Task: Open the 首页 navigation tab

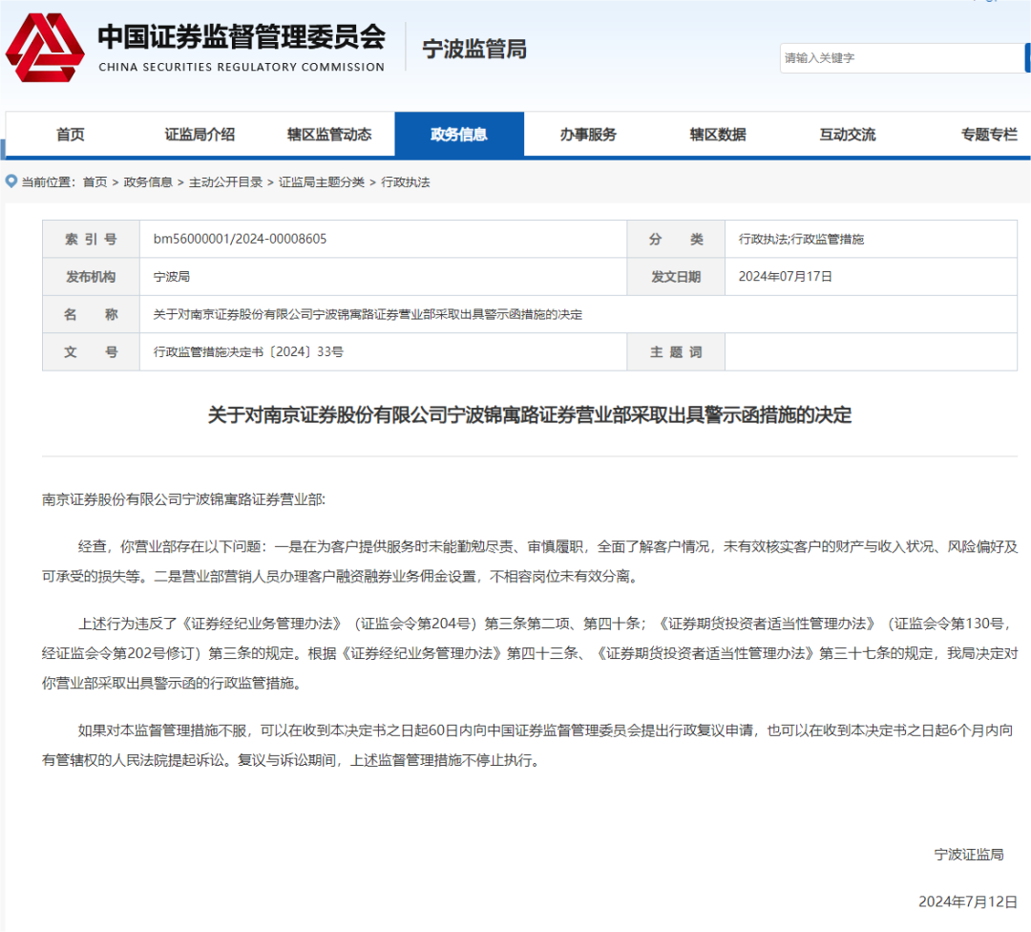Action: tap(71, 135)
